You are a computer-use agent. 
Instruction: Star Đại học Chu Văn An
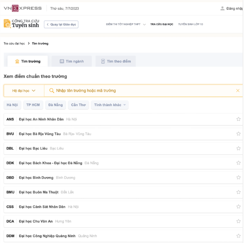pos(238,221)
